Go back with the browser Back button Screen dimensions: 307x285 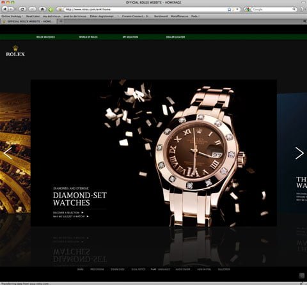[5, 9]
